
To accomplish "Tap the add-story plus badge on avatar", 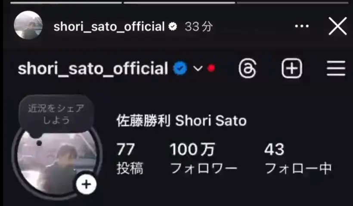I will tap(86, 185).
